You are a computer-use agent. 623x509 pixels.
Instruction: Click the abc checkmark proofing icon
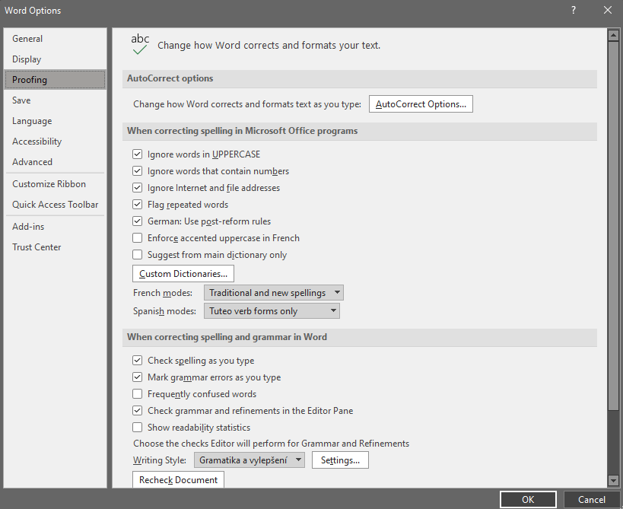point(140,45)
